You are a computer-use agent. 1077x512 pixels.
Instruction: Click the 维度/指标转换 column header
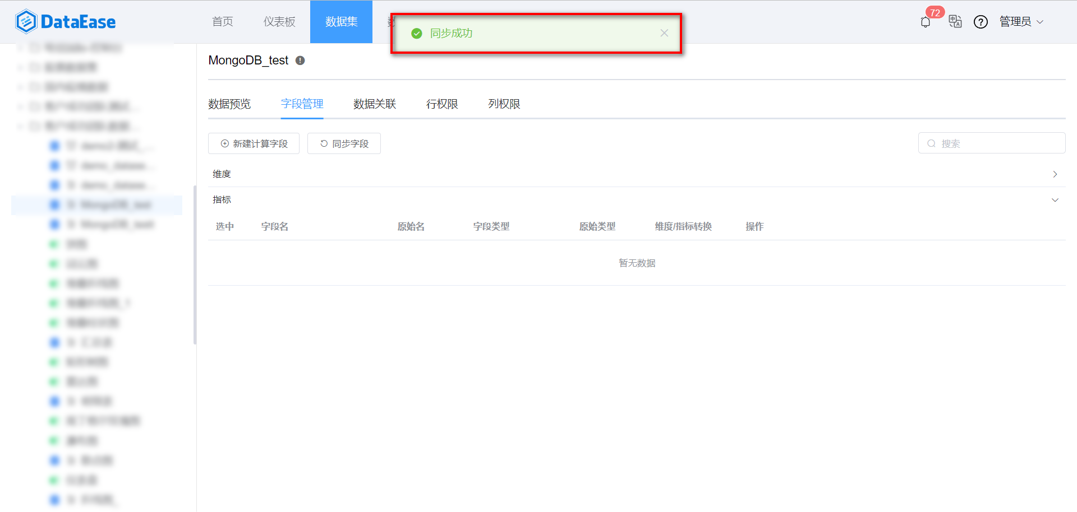tap(683, 226)
